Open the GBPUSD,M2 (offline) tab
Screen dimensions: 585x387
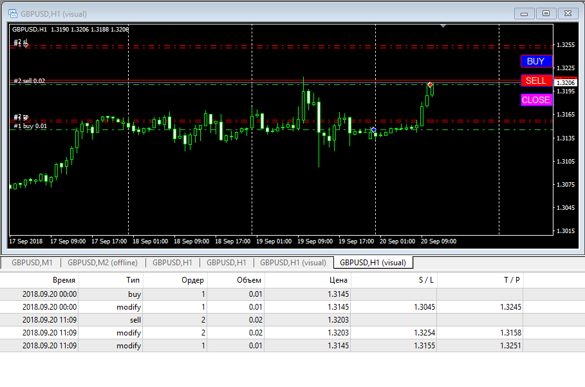[x=103, y=263]
